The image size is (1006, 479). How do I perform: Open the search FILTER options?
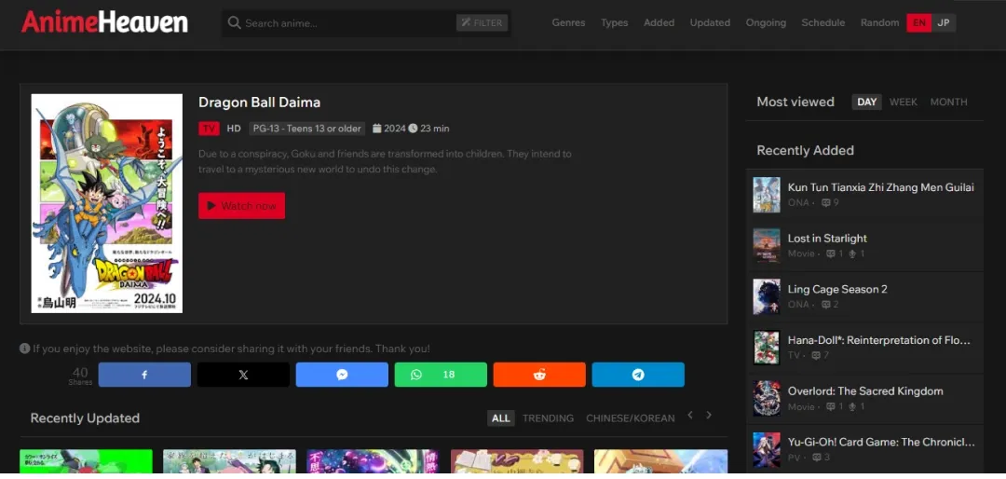(482, 23)
